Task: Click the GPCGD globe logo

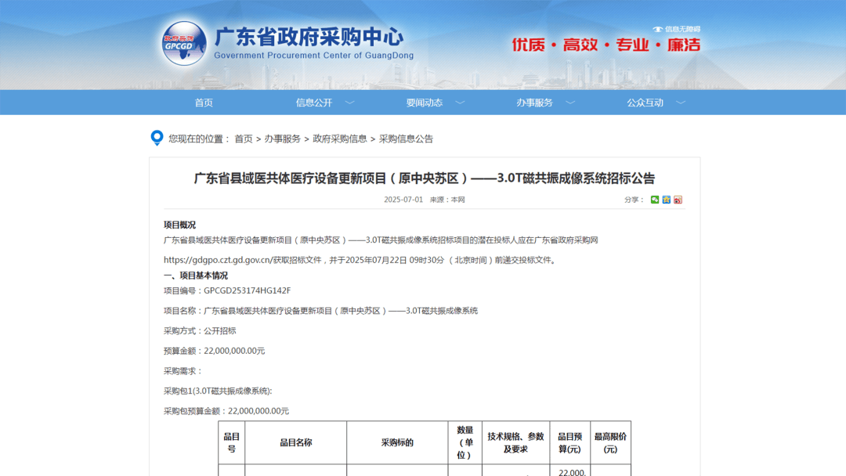Action: 184,43
